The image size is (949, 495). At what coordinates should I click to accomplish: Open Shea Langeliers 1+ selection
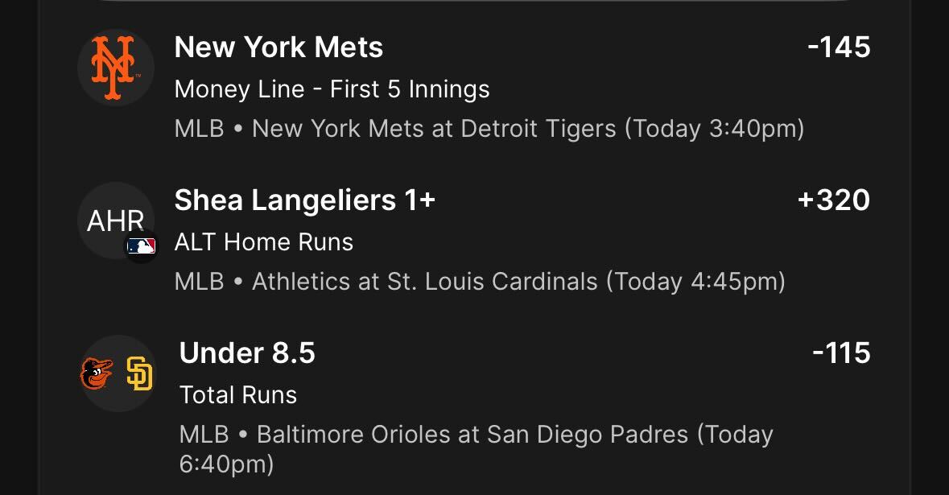click(x=305, y=200)
